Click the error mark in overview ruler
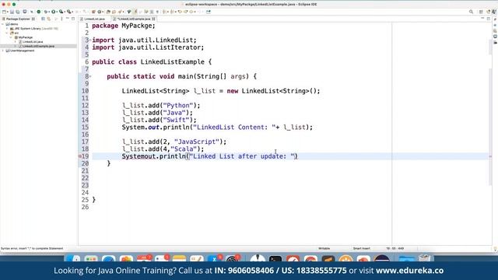This screenshot has height=280, width=498. click(x=491, y=156)
